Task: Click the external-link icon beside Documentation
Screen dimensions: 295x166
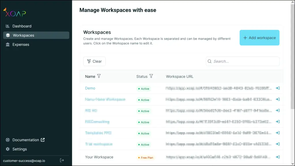Action: (x=42, y=140)
